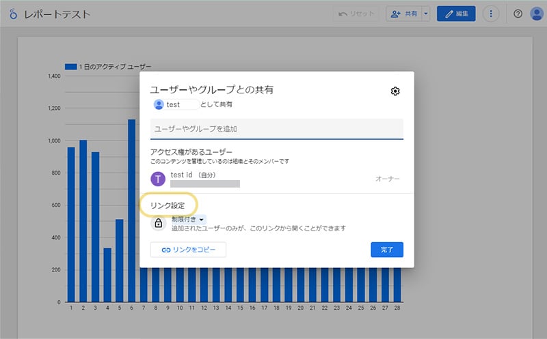
Task: Click the リンクをコピー button
Action: click(x=189, y=250)
